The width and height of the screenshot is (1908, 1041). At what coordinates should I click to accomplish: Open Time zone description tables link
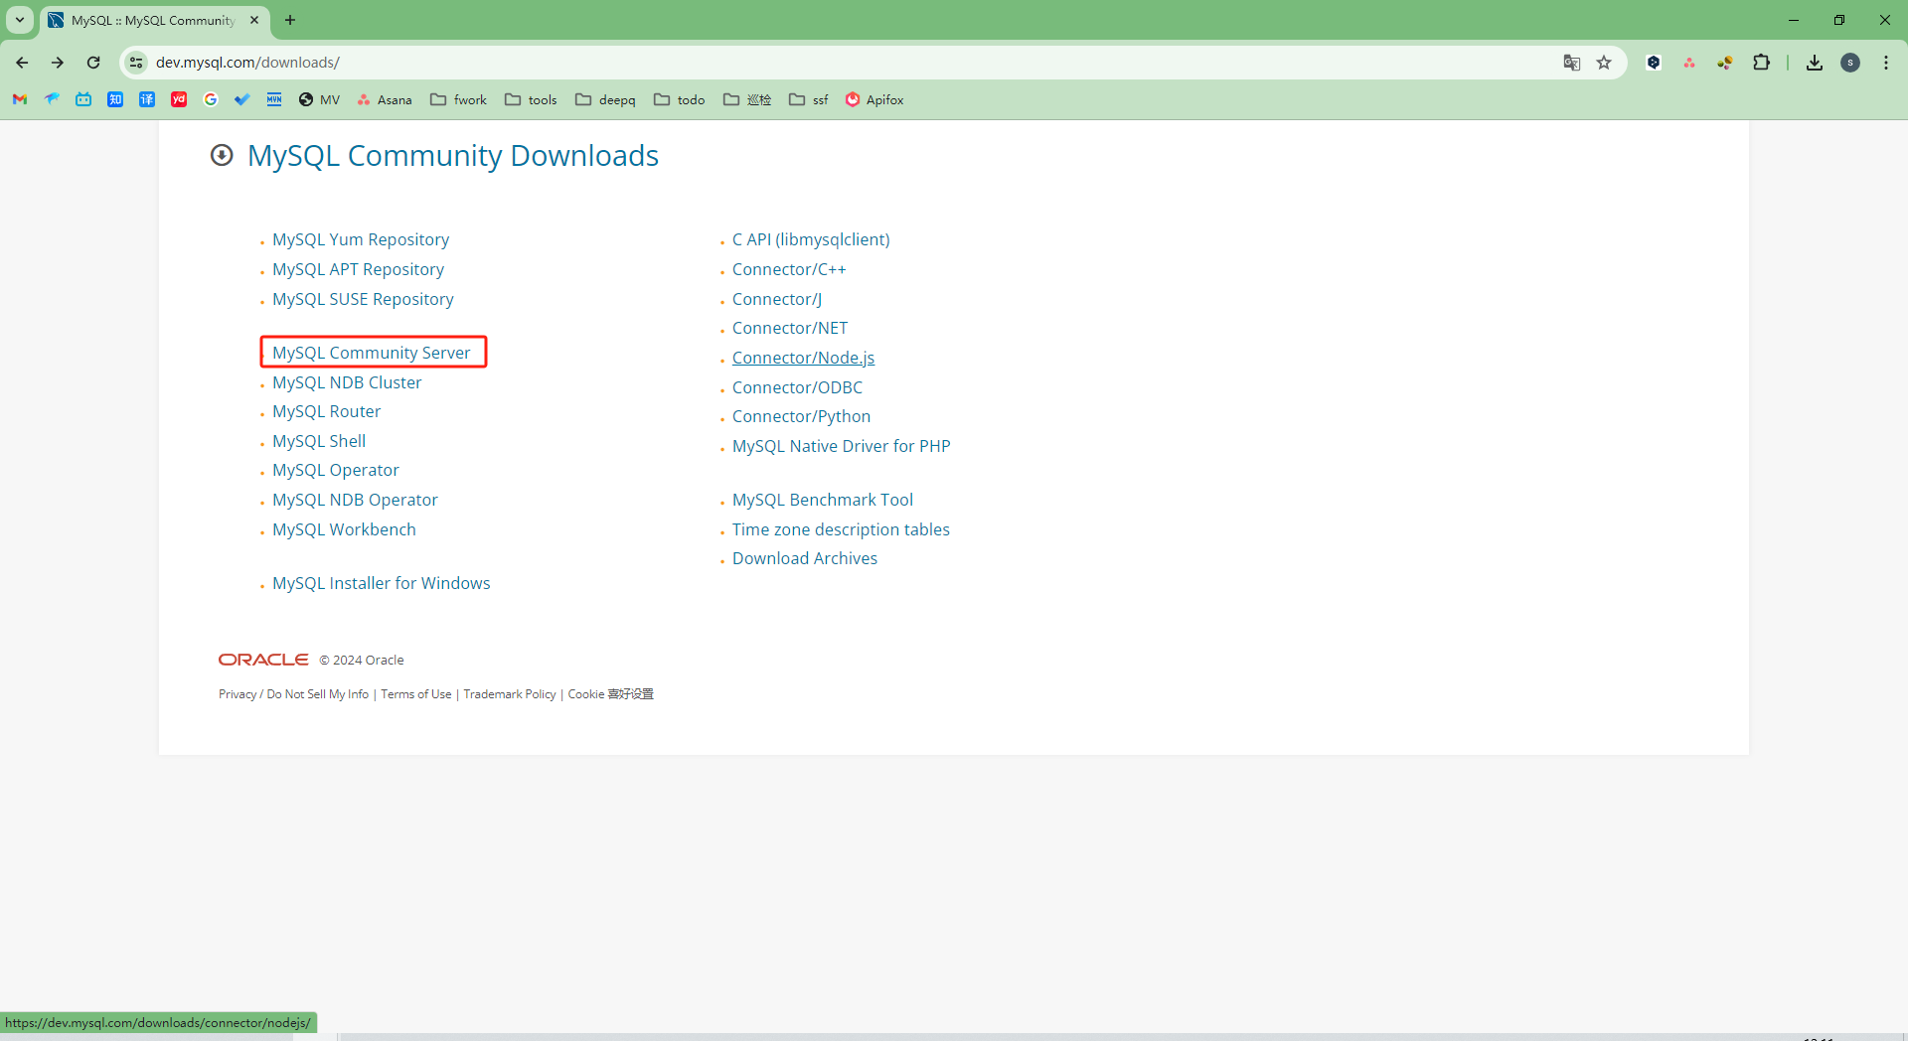pos(841,529)
